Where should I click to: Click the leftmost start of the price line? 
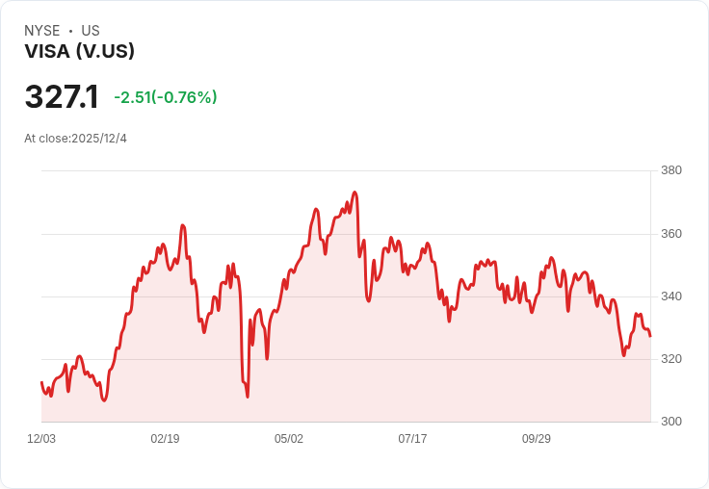(41, 383)
